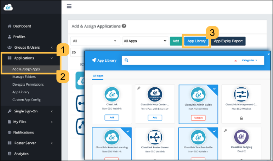Viewport: 273px width, 161px height.
Task: Close the App Library dialog
Action: pyautogui.click(x=268, y=54)
